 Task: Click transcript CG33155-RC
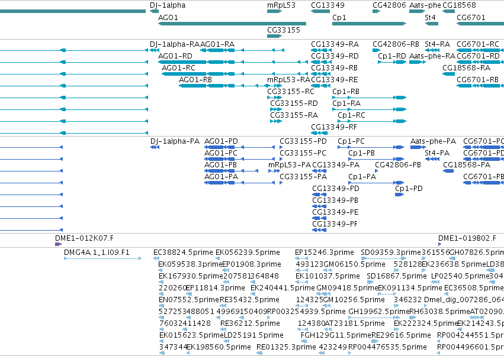click(x=274, y=98)
